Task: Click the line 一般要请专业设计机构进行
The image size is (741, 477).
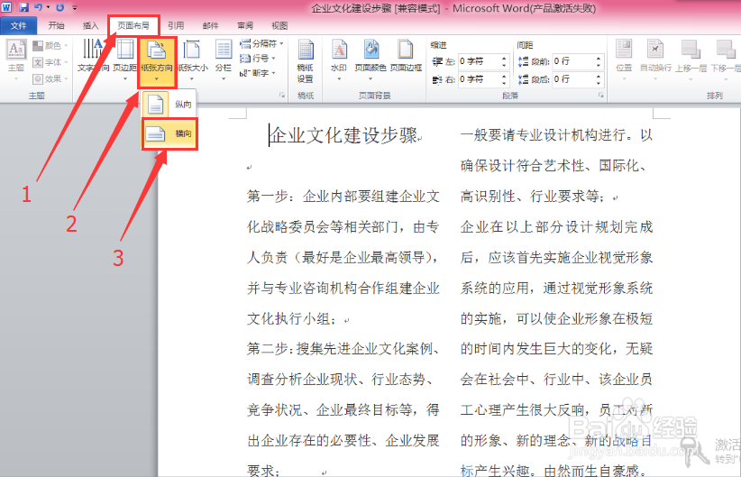Action: click(556, 135)
